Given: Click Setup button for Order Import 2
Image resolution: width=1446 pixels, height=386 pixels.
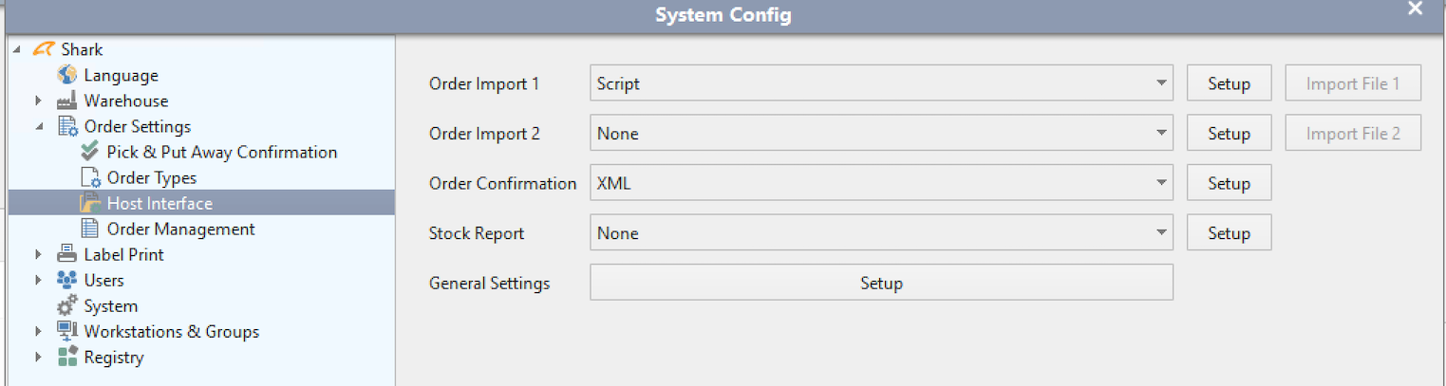Looking at the screenshot, I should pos(1229,134).
